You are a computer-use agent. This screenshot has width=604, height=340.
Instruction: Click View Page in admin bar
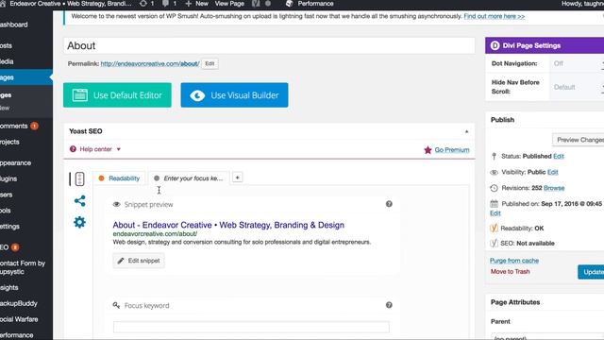tap(229, 4)
